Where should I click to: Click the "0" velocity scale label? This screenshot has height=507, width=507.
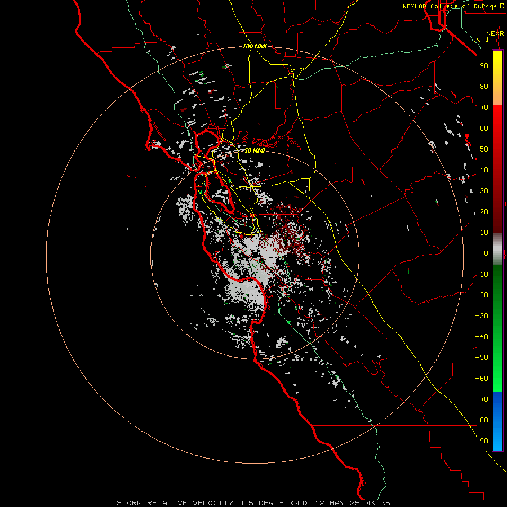486,253
